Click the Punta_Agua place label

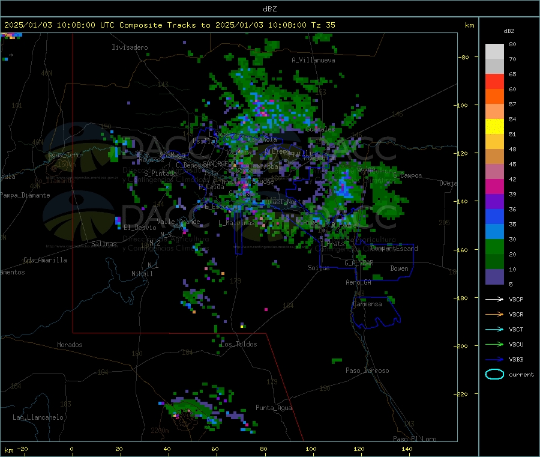pyautogui.click(x=274, y=408)
